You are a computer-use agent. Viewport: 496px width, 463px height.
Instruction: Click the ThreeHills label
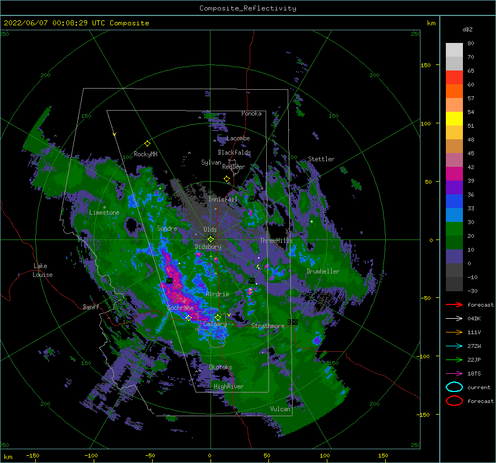(277, 241)
